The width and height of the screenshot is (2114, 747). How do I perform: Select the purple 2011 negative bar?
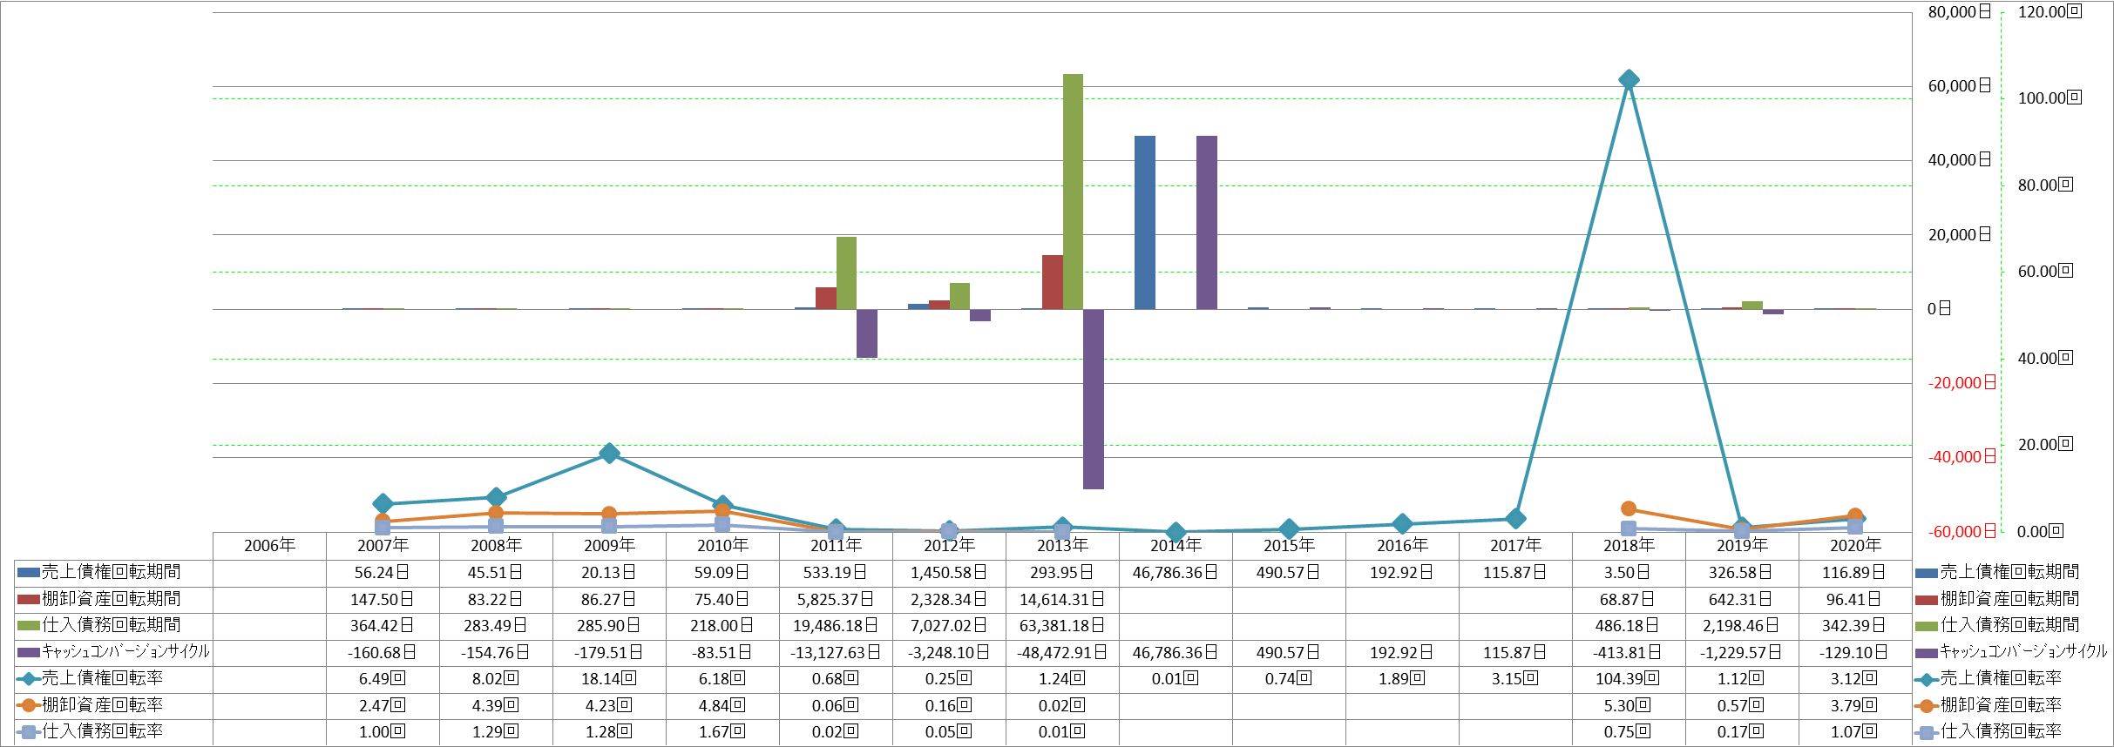(x=867, y=333)
